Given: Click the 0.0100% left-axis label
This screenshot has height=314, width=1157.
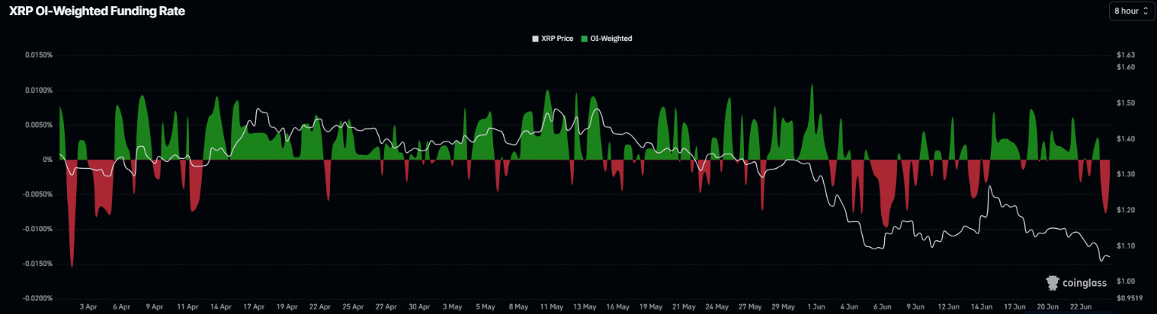Looking at the screenshot, I should coord(38,90).
